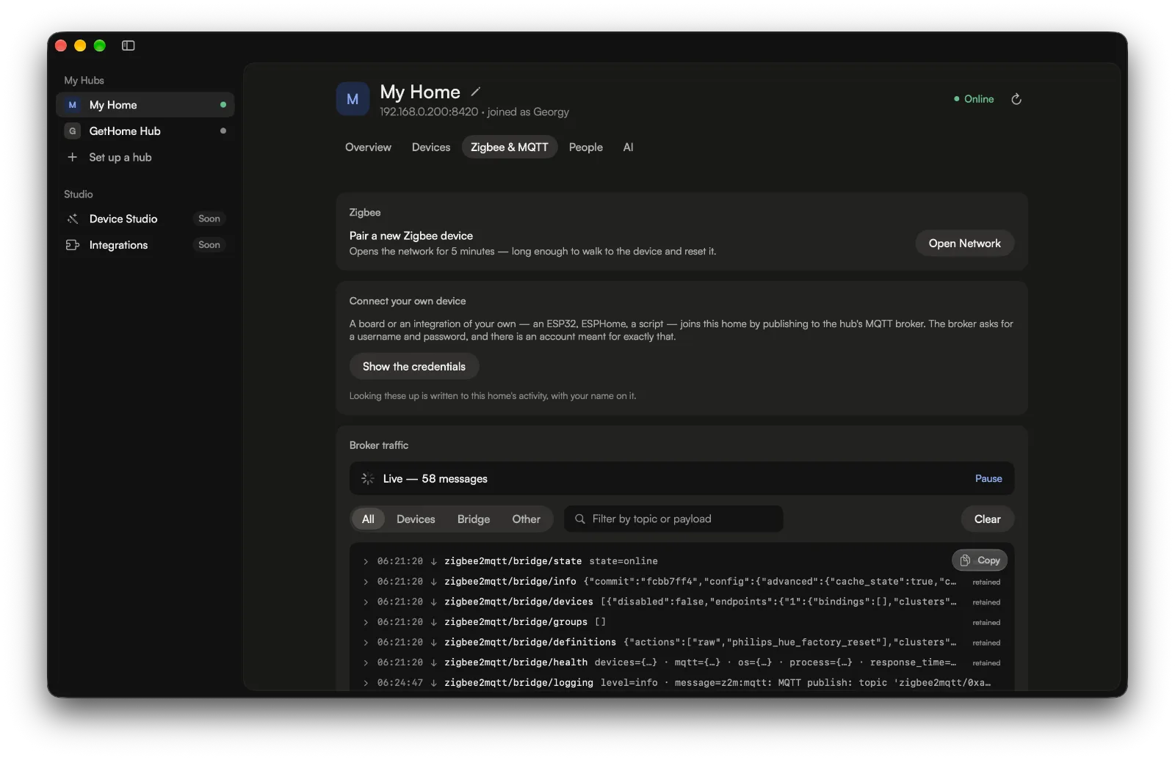This screenshot has width=1175, height=760.
Task: Click the plus icon for Set up a hub
Action: point(73,157)
